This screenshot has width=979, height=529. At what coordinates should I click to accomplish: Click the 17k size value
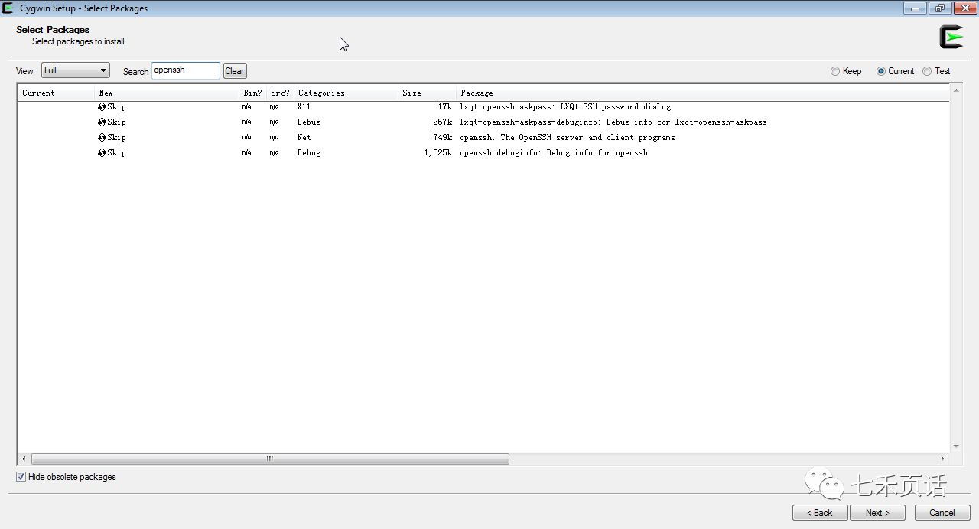(445, 107)
